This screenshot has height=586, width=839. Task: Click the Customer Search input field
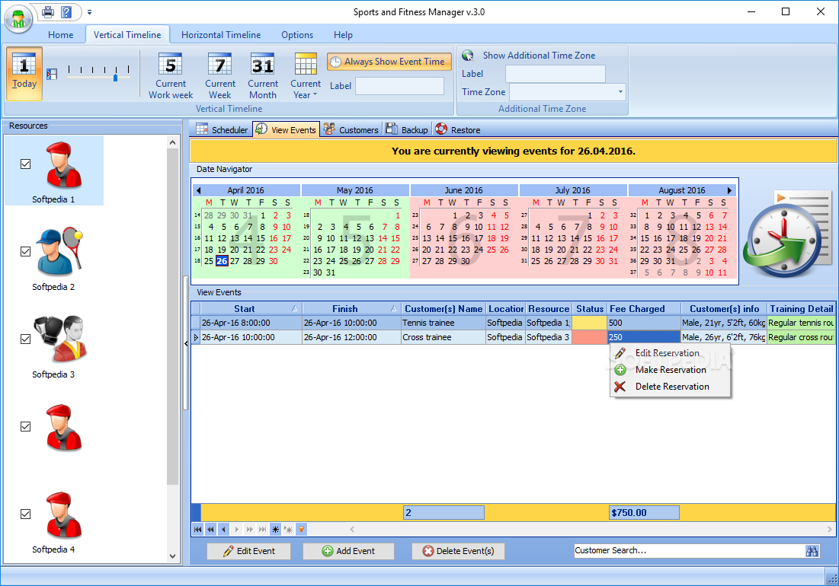(689, 551)
